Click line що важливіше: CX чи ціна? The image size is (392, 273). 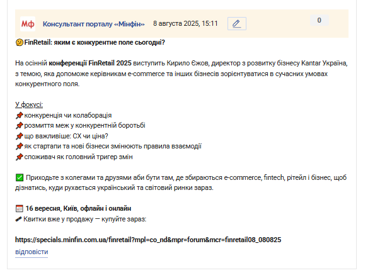(x=66, y=136)
